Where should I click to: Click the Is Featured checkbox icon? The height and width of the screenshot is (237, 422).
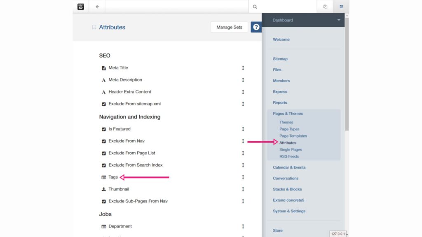pos(103,129)
